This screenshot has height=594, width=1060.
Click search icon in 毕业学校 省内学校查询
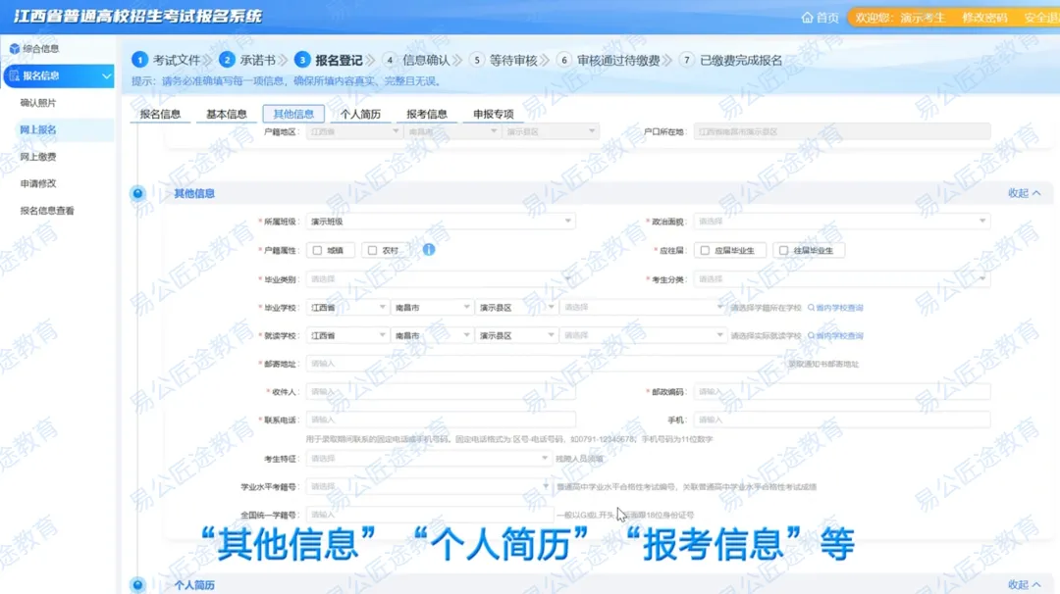pyautogui.click(x=812, y=307)
